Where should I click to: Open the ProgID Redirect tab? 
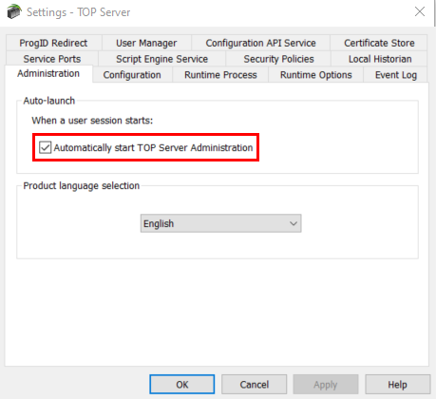pyautogui.click(x=53, y=43)
